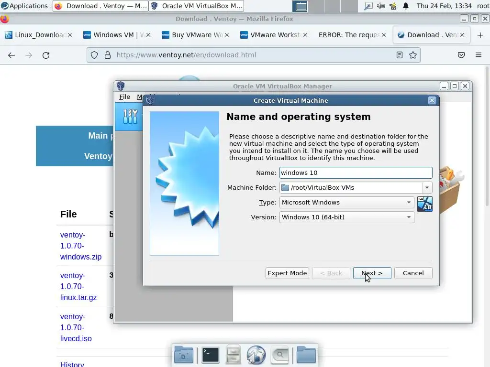Close the Linux_Download tab
Screen dimensions: 490x367
click(x=70, y=35)
